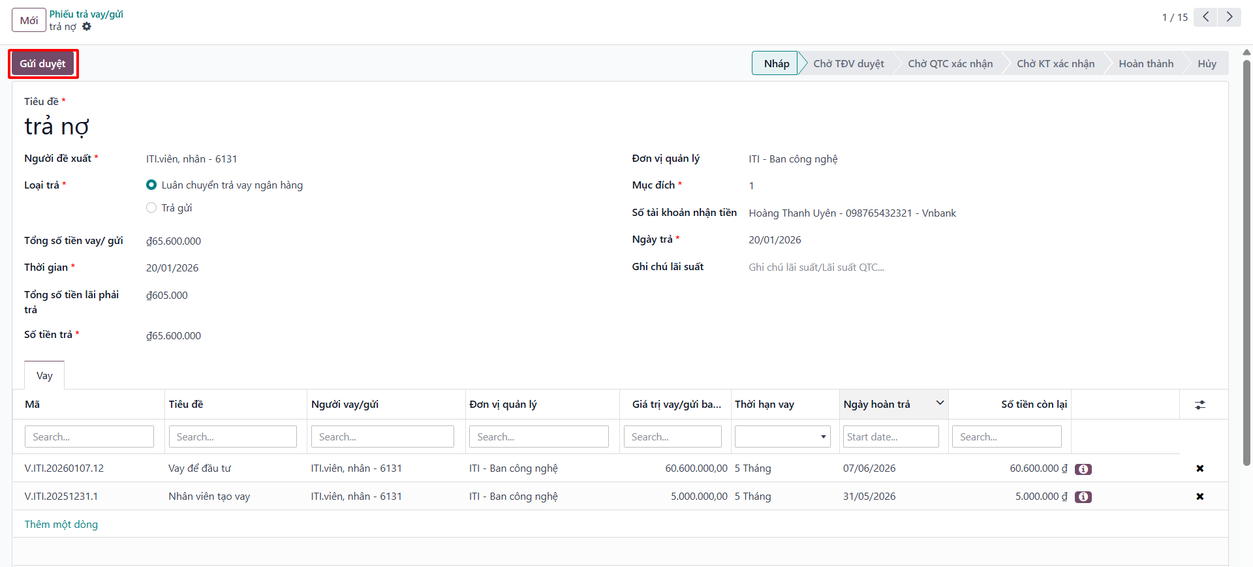Viewport: 1253px width, 567px height.
Task: Click the Vay để đầu tư cell
Action: click(200, 468)
